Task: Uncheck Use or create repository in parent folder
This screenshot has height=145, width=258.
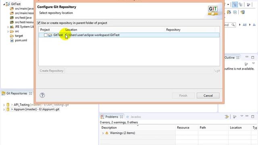Action: tap(39, 23)
